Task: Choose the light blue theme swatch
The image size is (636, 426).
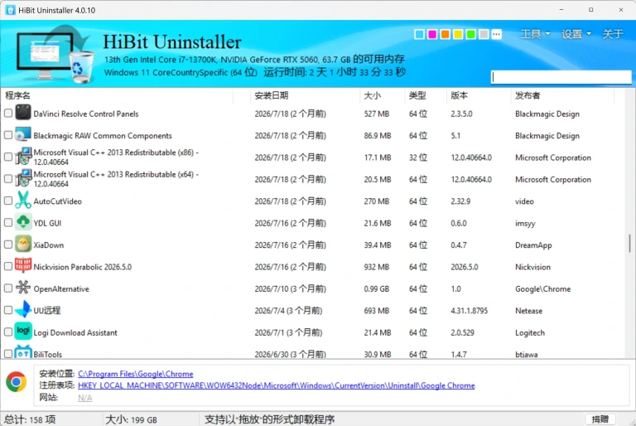Action: tap(419, 34)
